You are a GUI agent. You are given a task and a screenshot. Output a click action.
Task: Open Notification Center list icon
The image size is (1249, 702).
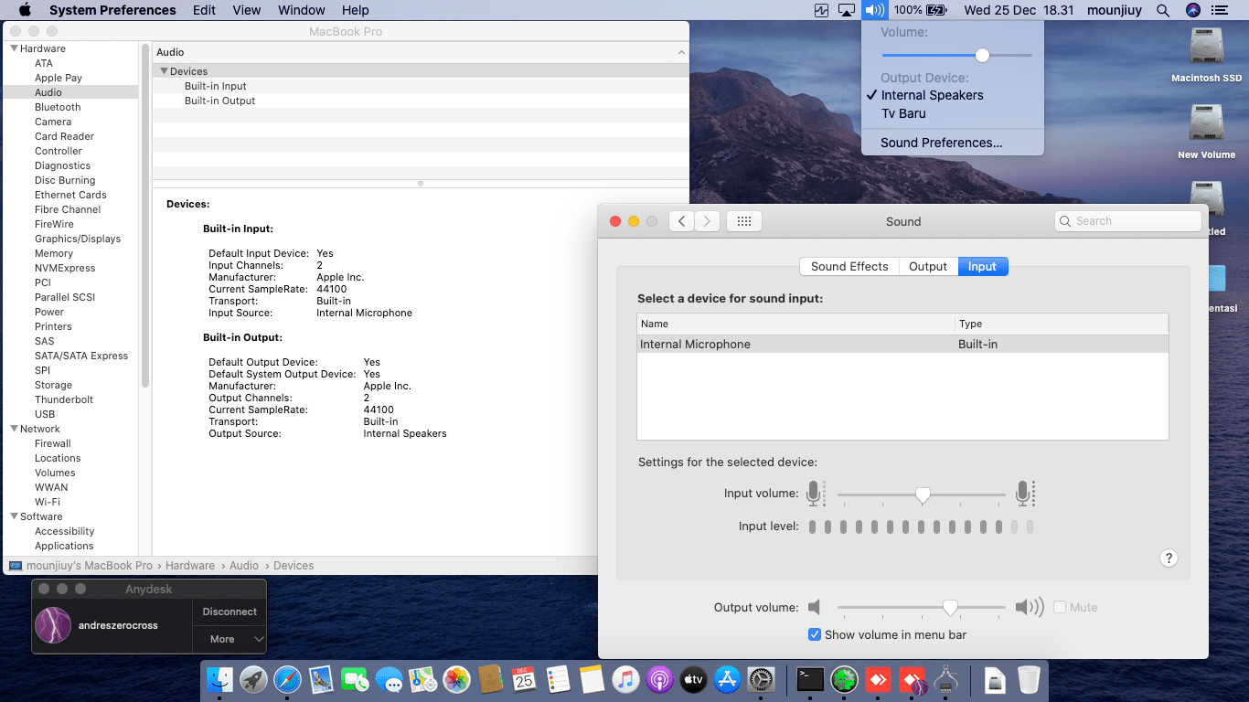coord(1220,10)
